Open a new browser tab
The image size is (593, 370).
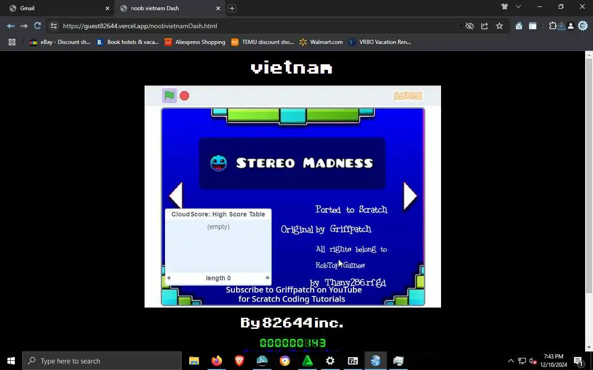232,8
